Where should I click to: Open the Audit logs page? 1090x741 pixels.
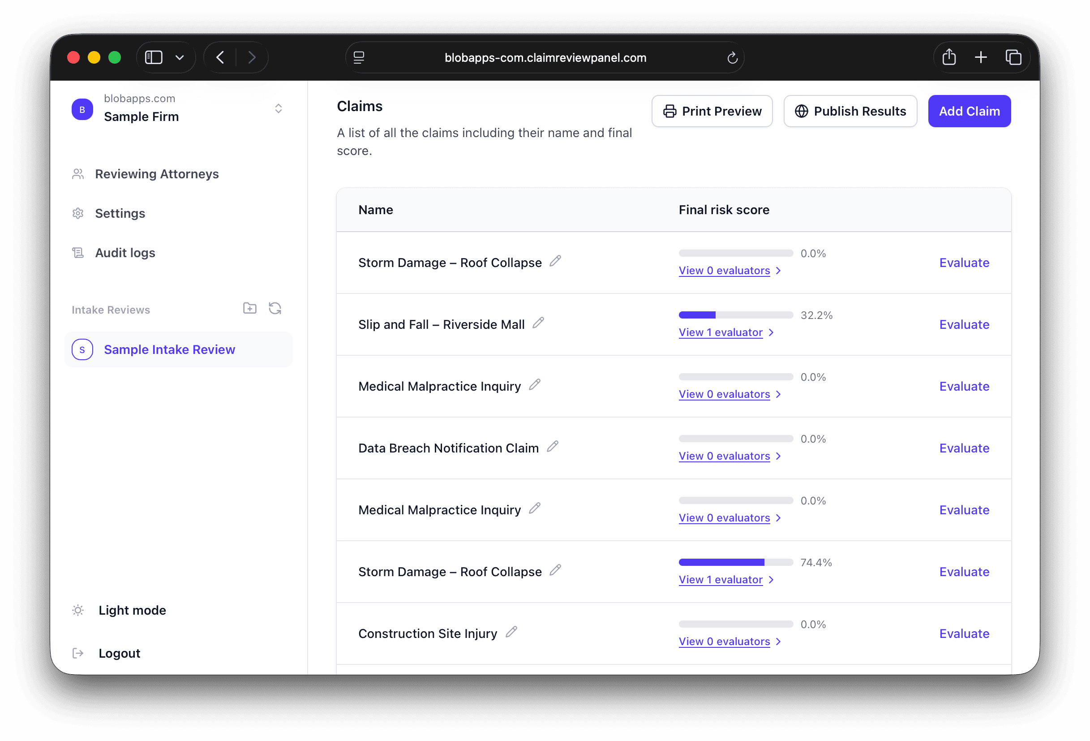(125, 253)
